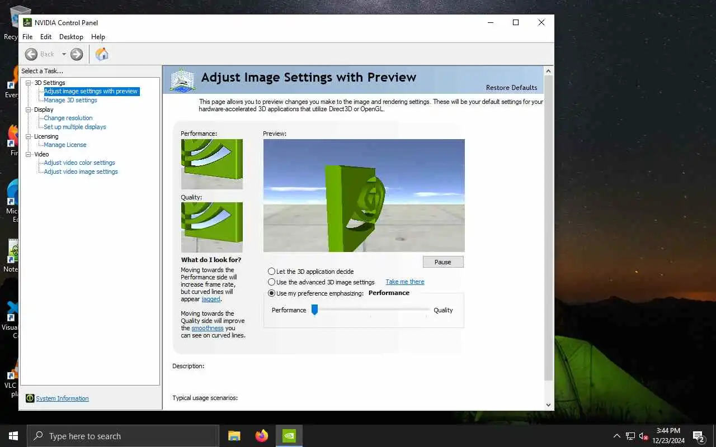
Task: Select Use my preference emphasizing option
Action: pyautogui.click(x=271, y=293)
